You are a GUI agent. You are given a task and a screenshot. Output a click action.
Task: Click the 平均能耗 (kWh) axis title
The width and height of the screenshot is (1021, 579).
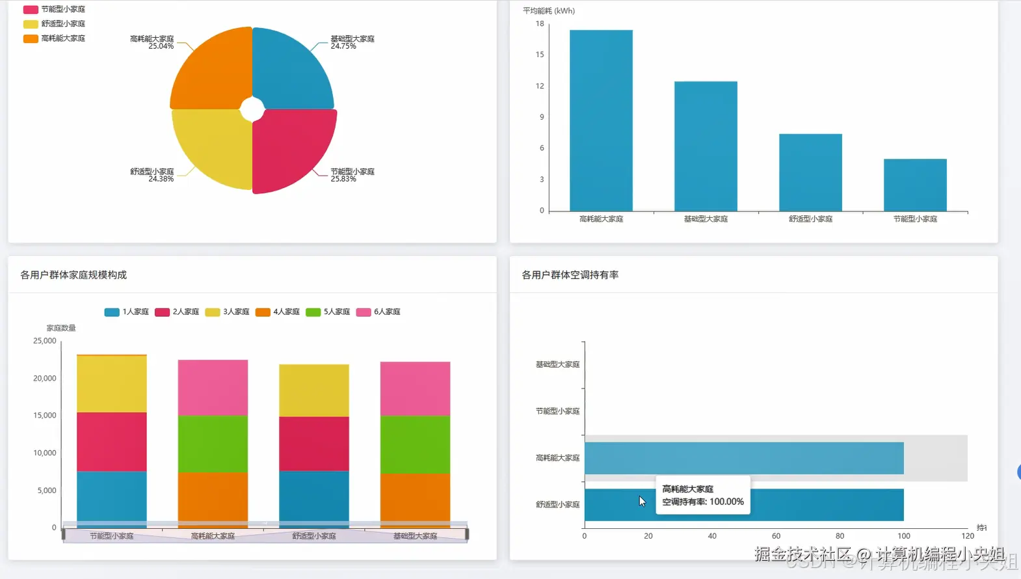click(549, 11)
